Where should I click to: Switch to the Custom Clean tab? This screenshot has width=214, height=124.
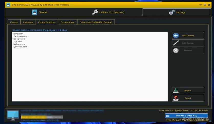[x=68, y=22]
